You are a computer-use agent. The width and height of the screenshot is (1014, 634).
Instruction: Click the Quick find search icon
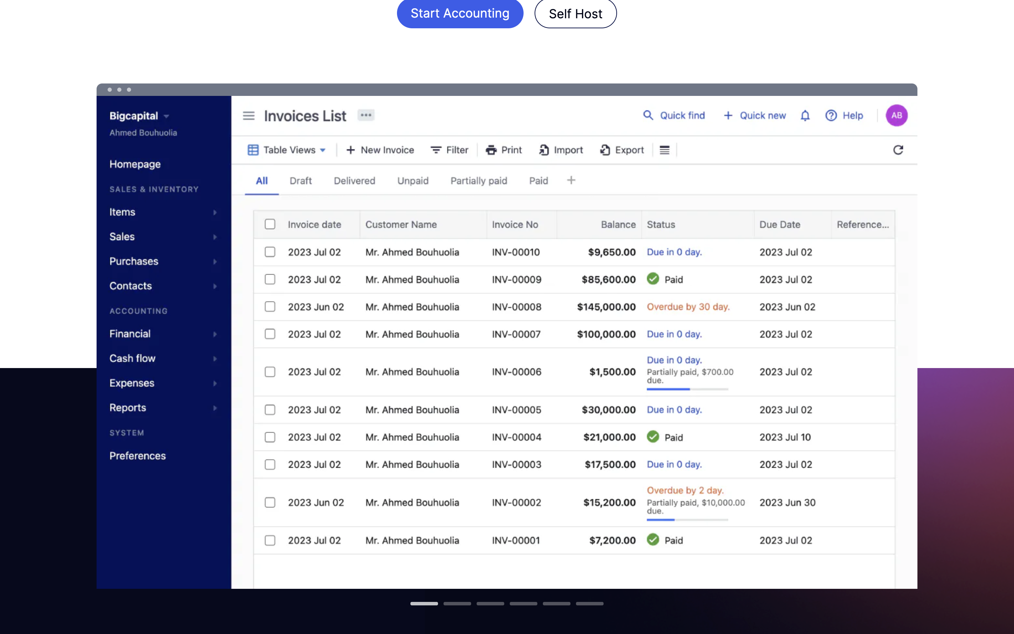tap(648, 115)
